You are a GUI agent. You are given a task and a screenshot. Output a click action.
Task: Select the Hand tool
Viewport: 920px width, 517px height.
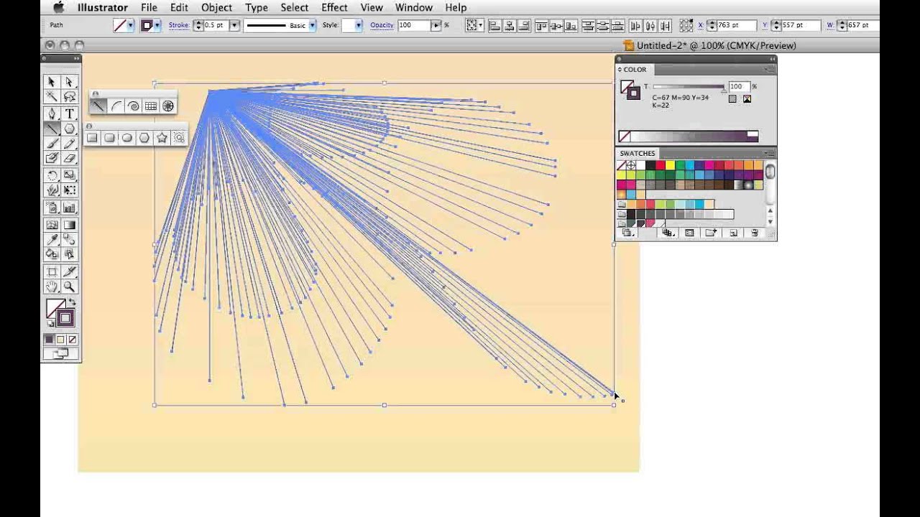(52, 287)
